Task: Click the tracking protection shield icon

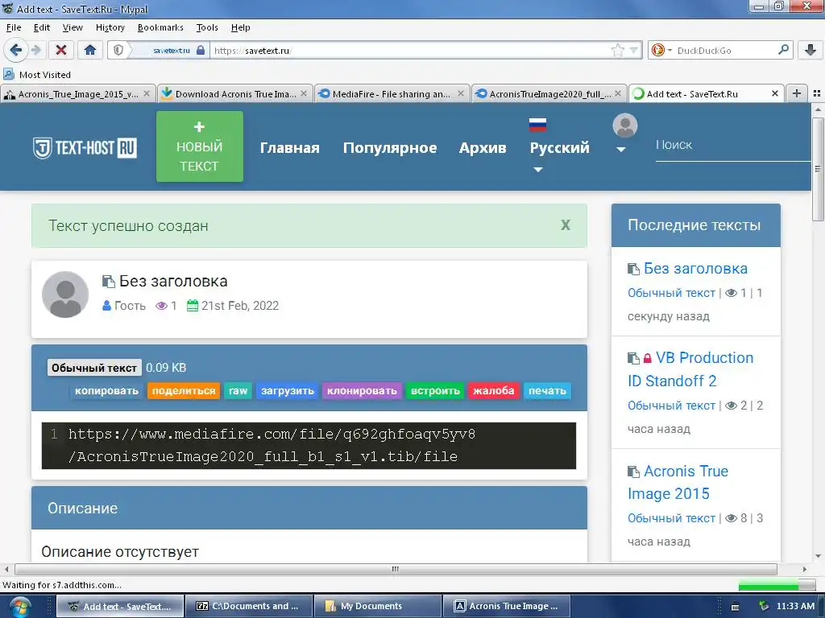Action: 118,51
